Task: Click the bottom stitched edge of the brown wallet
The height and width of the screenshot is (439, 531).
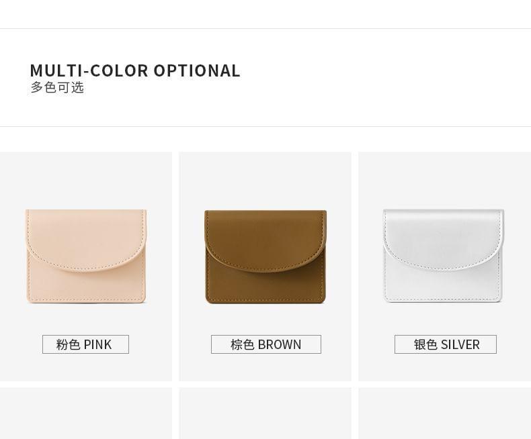Action: coord(265,299)
